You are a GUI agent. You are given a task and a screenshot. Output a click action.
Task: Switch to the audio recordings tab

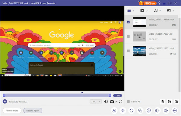click(156, 11)
